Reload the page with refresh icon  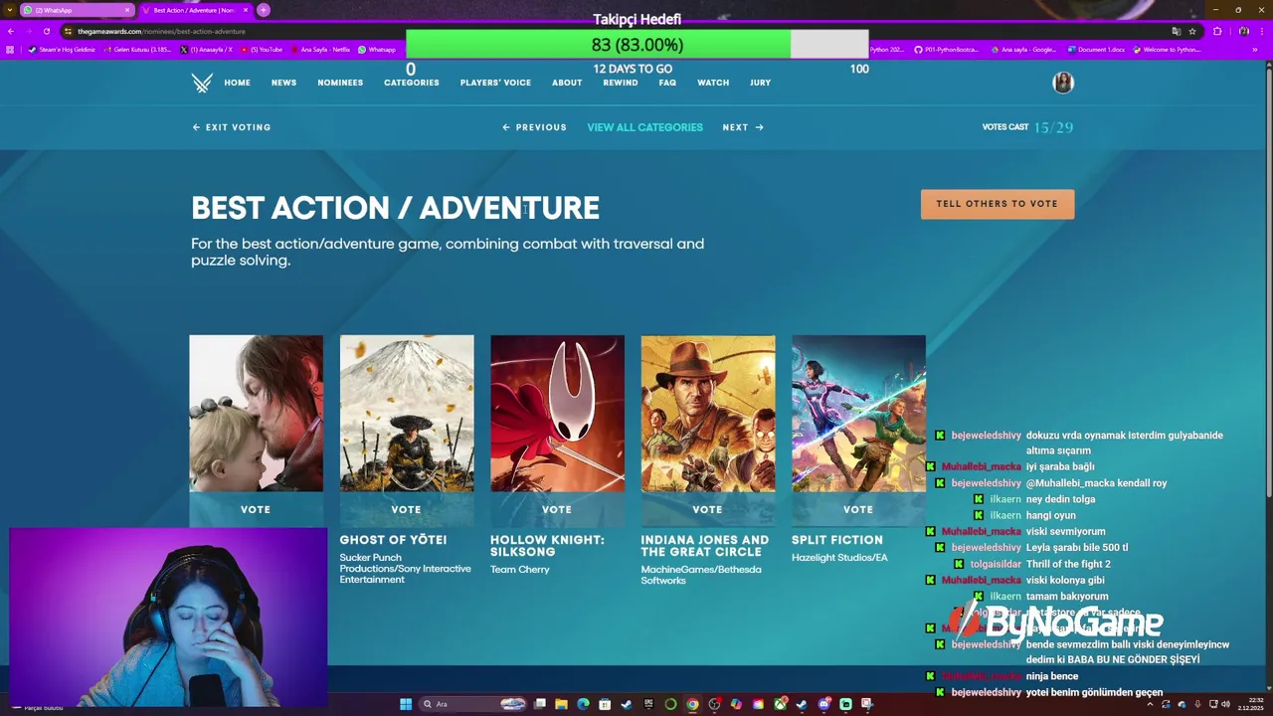click(46, 31)
